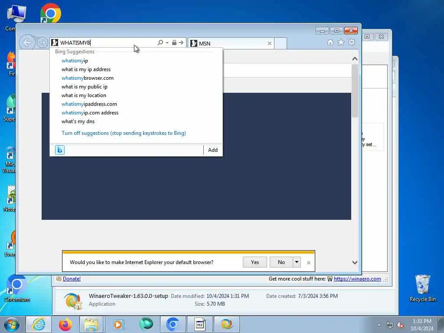This screenshot has width=444, height=333.
Task: Click No on the default browser prompt
Action: [x=281, y=262]
